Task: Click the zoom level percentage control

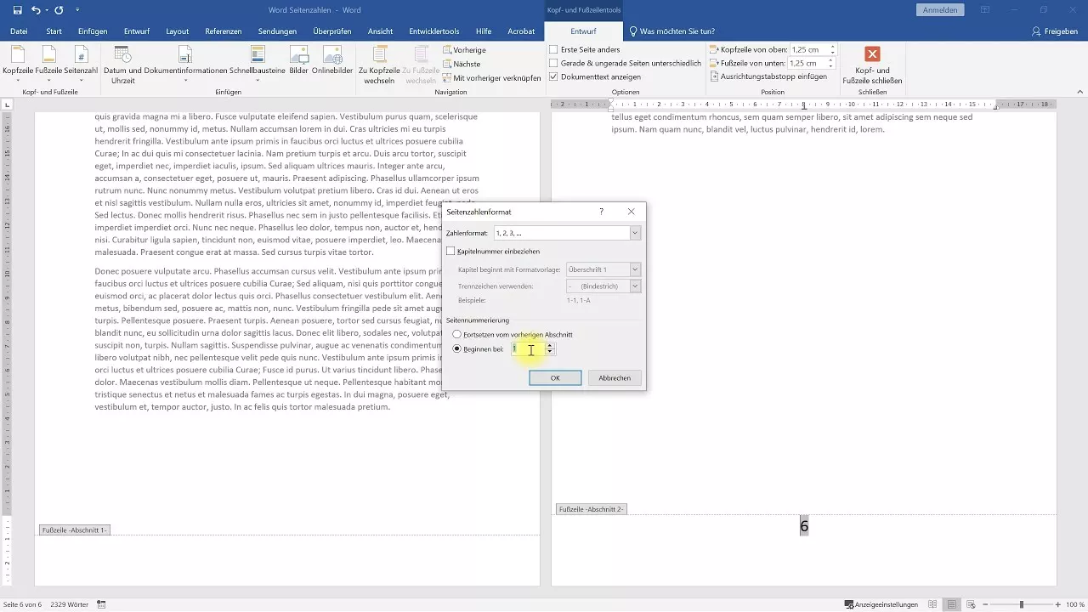Action: point(1074,604)
